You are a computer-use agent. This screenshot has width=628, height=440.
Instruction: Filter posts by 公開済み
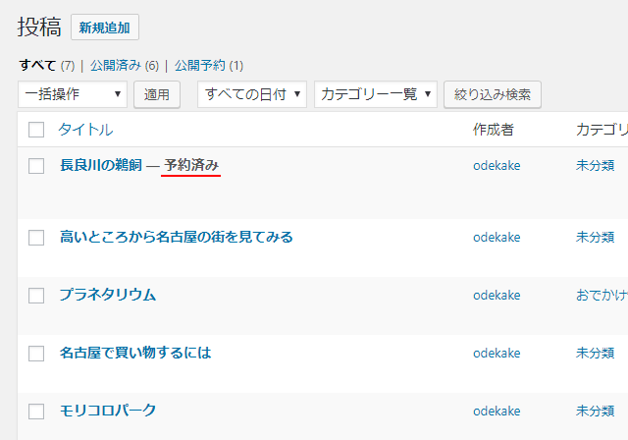tap(117, 66)
